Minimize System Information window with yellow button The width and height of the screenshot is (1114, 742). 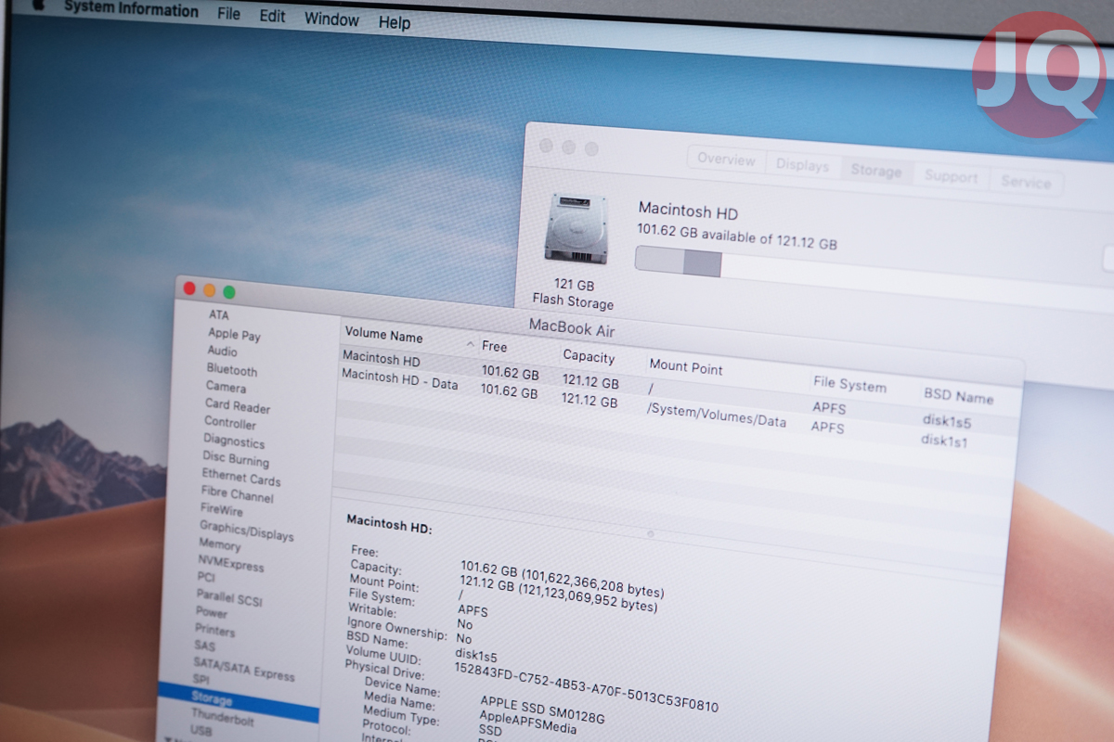[210, 290]
